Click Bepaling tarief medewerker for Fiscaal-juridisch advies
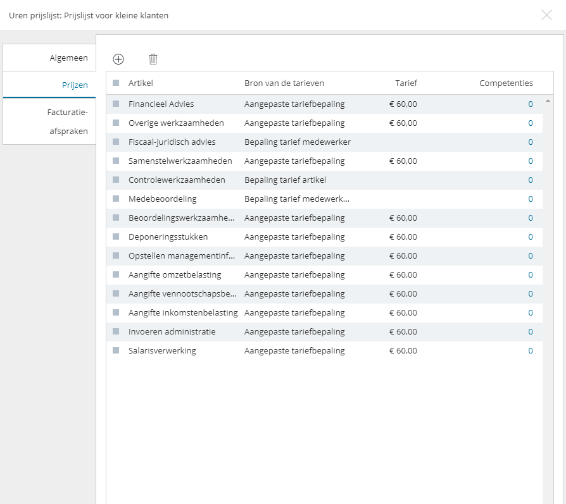The height and width of the screenshot is (504, 566). point(298,142)
